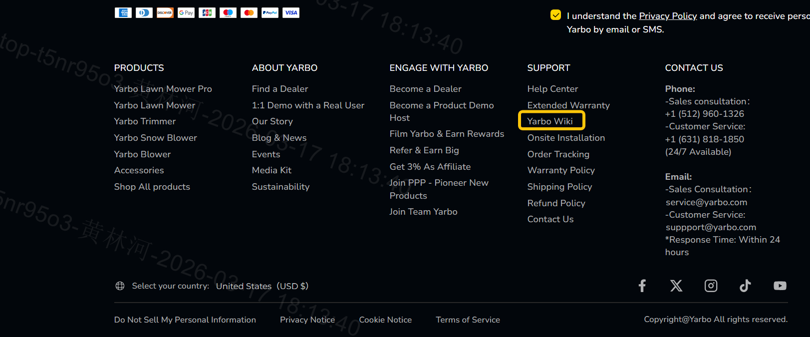Click the globe icon beside country selector
Image resolution: width=810 pixels, height=337 pixels.
pyautogui.click(x=120, y=286)
